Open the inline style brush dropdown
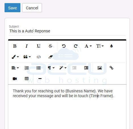Screen dimensions: 133x129 15,57
